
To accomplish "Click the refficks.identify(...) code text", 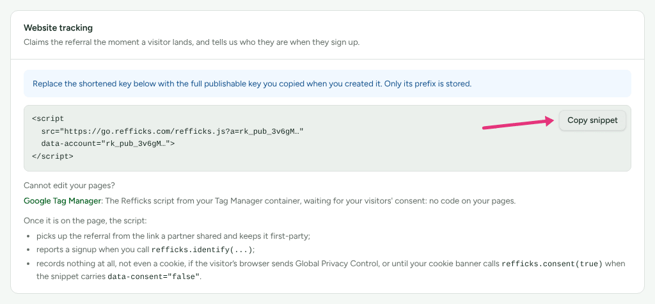I will 201,250.
